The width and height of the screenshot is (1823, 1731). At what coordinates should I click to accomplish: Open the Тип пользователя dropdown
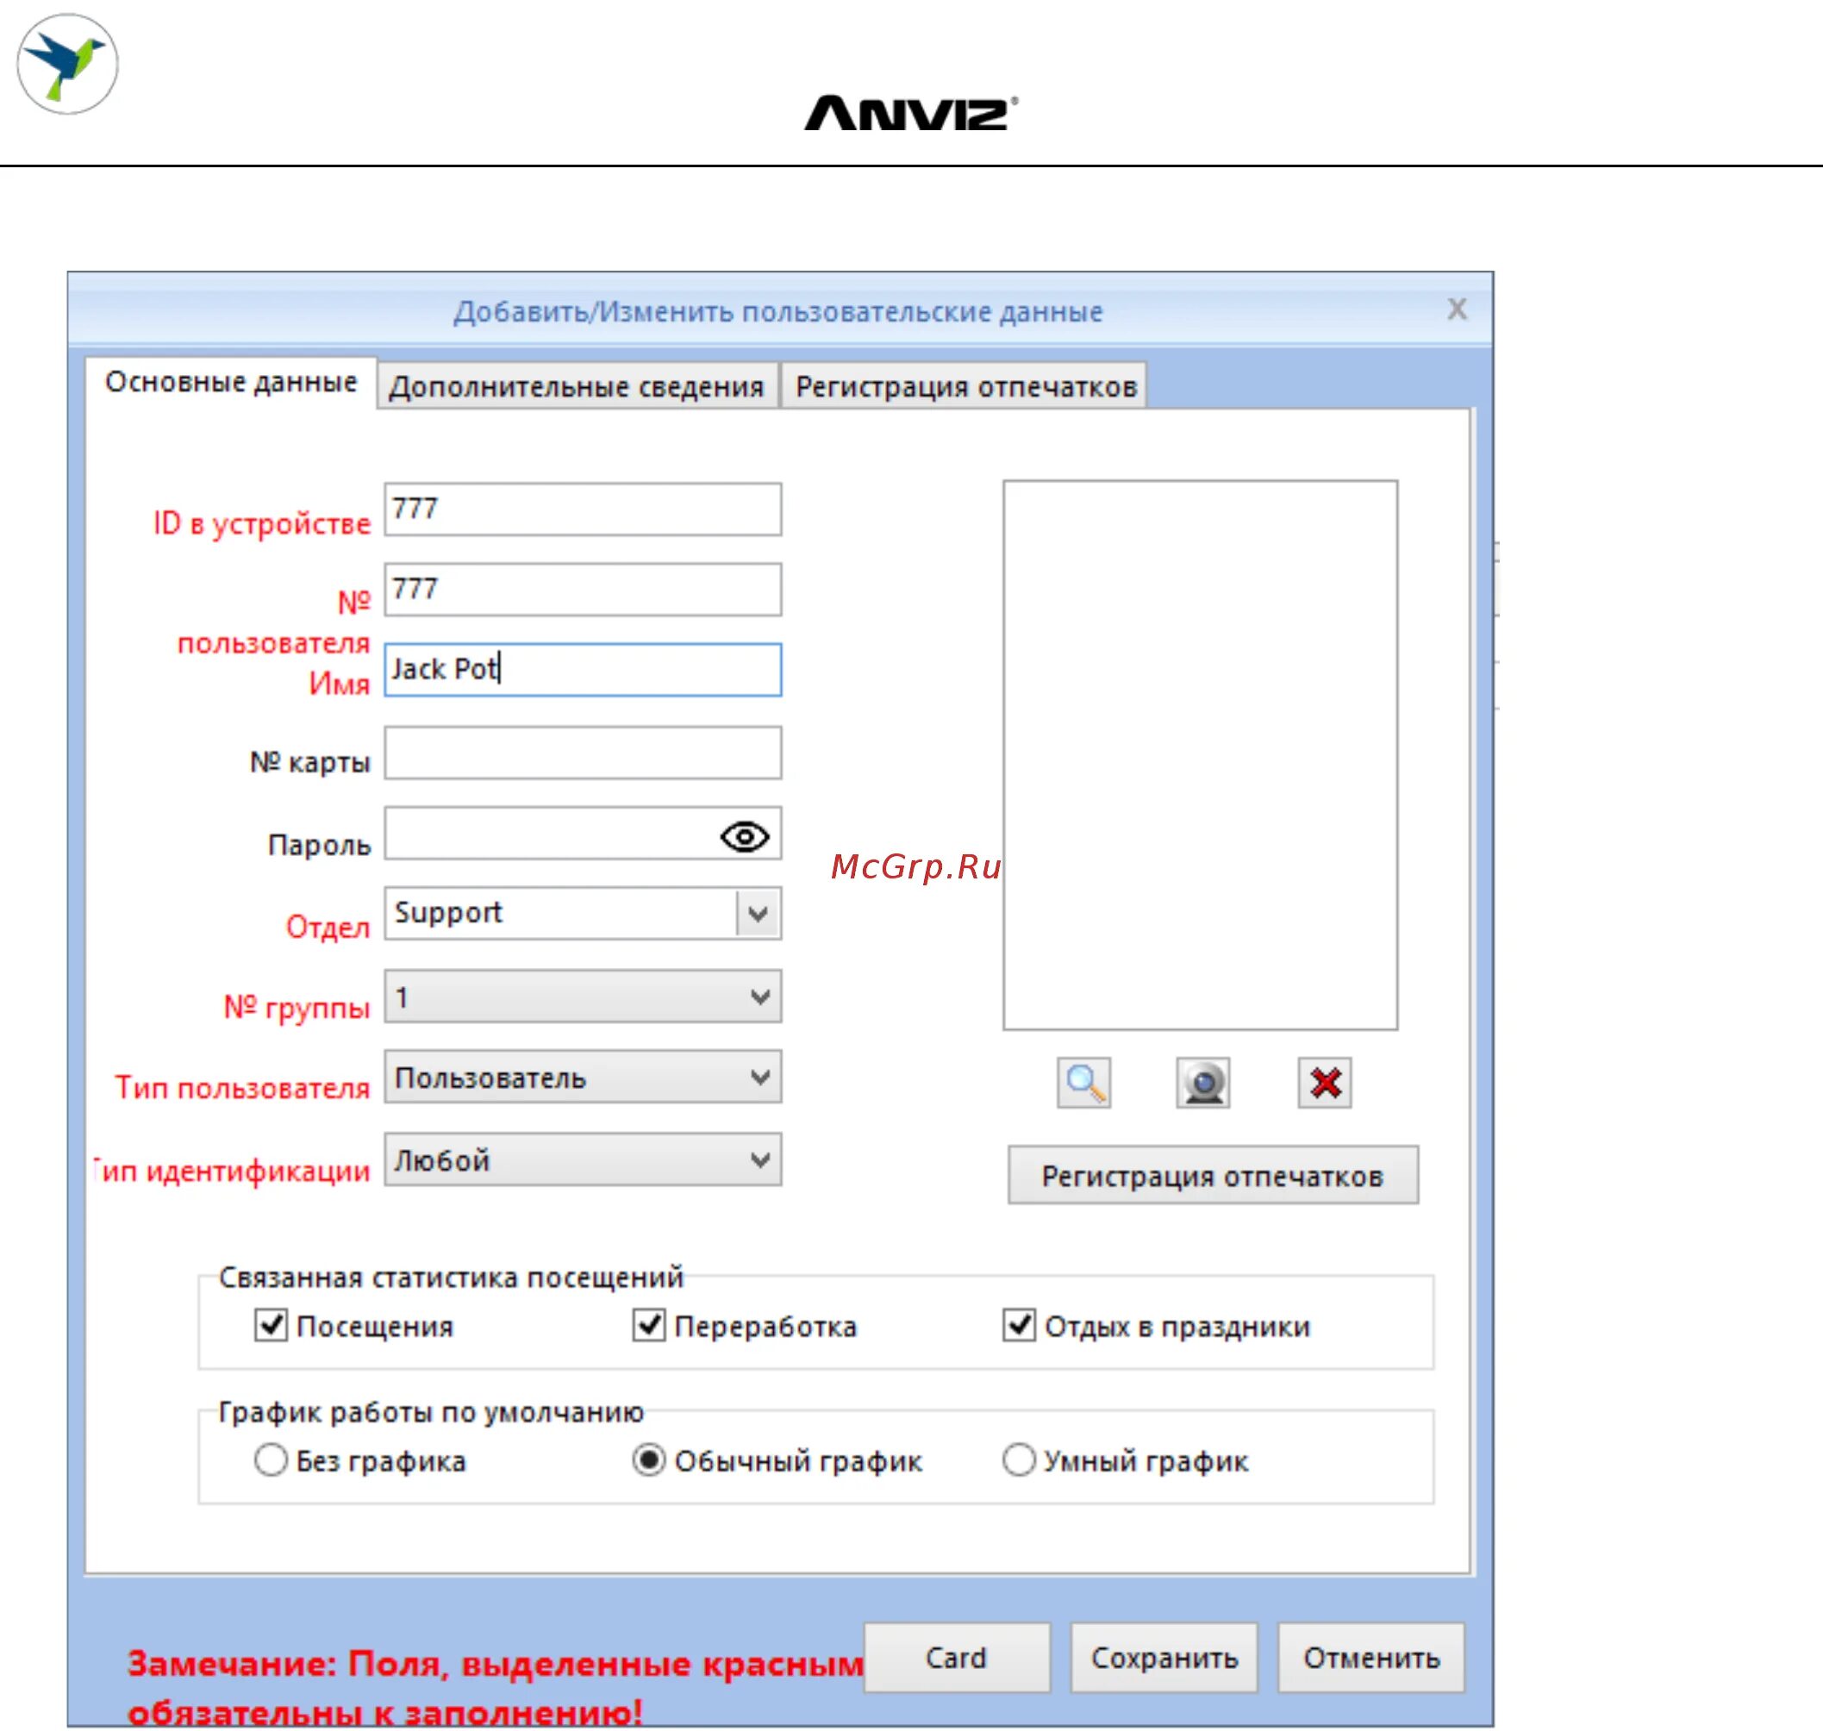tap(759, 1077)
